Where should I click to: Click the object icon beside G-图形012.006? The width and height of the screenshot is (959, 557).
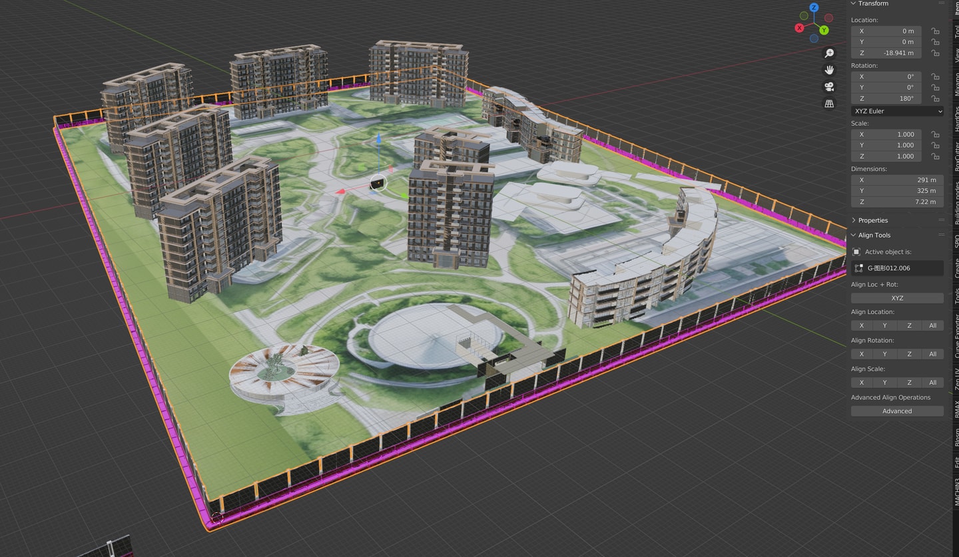[x=859, y=268]
